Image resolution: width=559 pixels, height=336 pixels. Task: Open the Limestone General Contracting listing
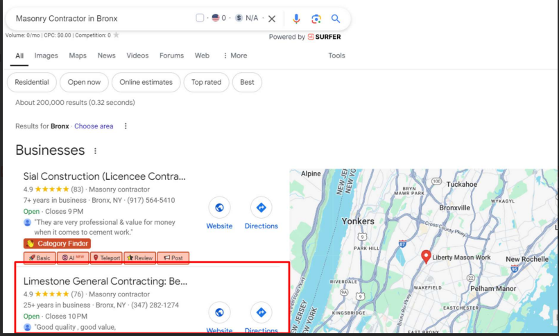click(105, 281)
